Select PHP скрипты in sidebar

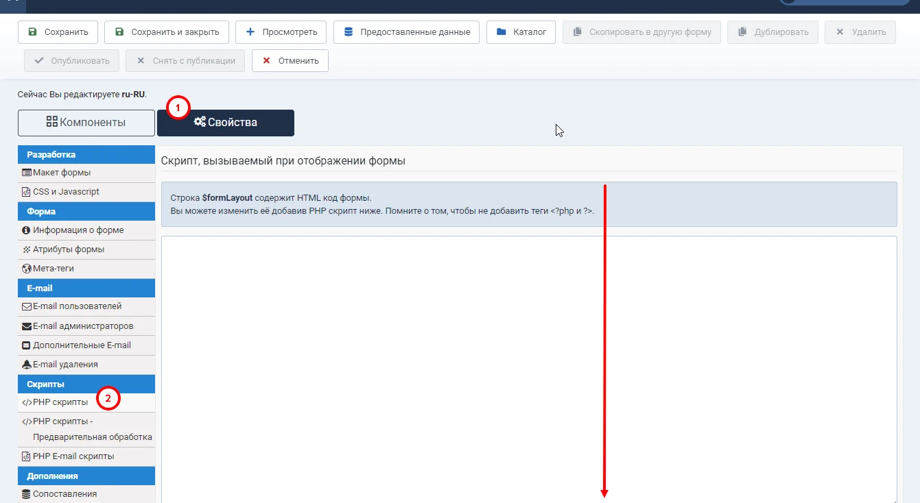pyautogui.click(x=86, y=402)
